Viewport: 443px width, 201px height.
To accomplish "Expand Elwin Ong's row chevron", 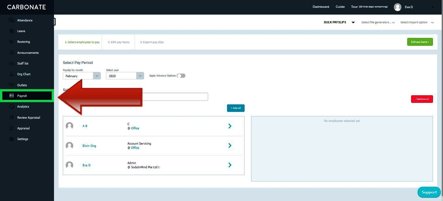I will (230, 145).
